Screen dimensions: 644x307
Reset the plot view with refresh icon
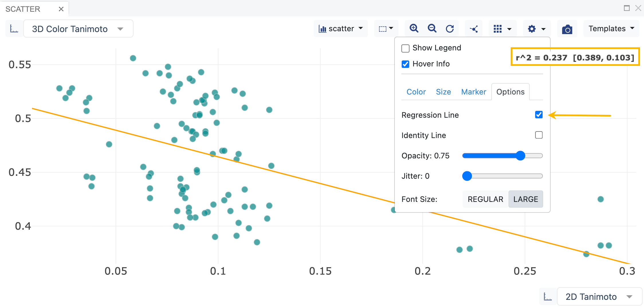pyautogui.click(x=450, y=29)
